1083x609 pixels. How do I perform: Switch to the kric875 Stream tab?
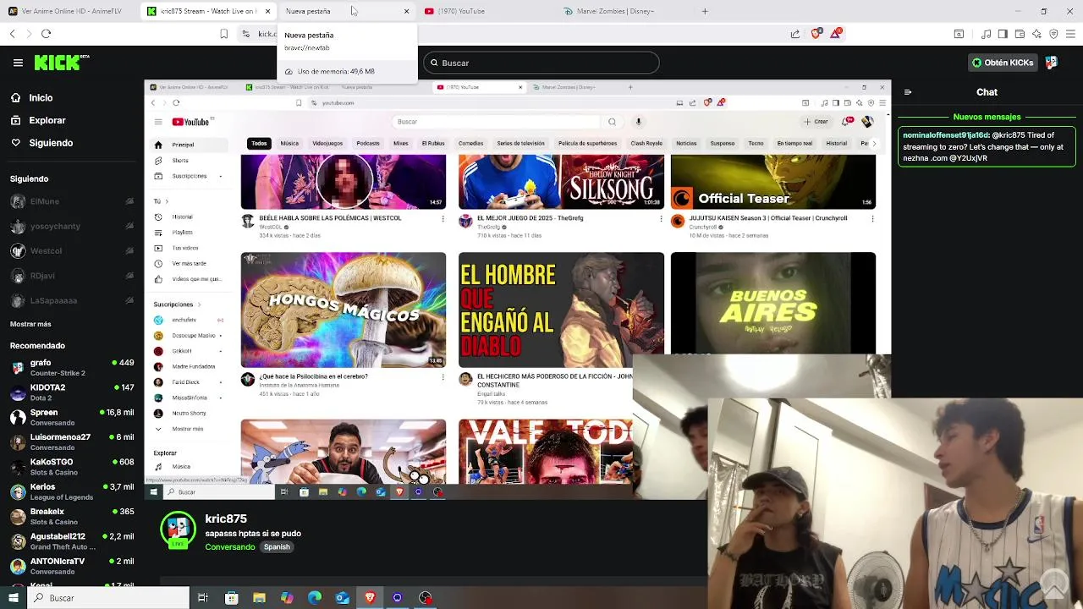208,11
